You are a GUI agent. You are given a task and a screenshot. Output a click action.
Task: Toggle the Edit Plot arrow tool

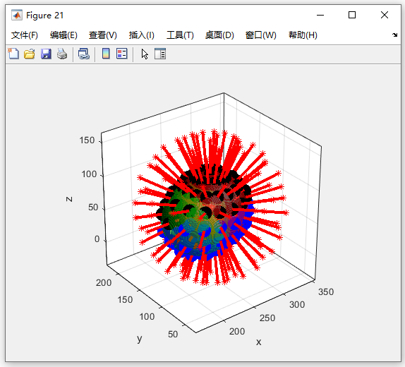[x=145, y=54]
